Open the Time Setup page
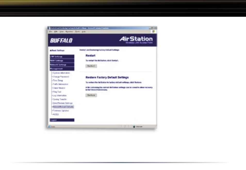 pos(58,81)
